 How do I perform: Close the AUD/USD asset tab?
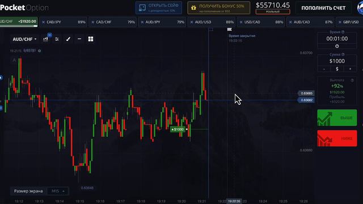(192, 22)
